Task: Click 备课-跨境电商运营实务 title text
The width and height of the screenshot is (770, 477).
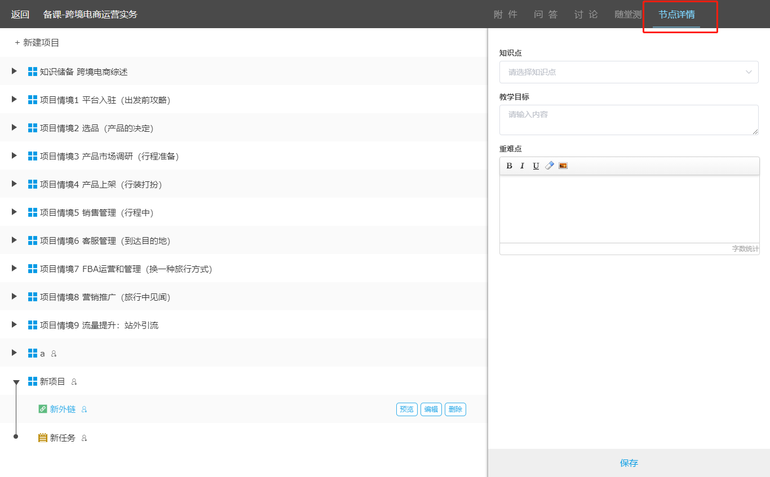Action: coord(90,15)
